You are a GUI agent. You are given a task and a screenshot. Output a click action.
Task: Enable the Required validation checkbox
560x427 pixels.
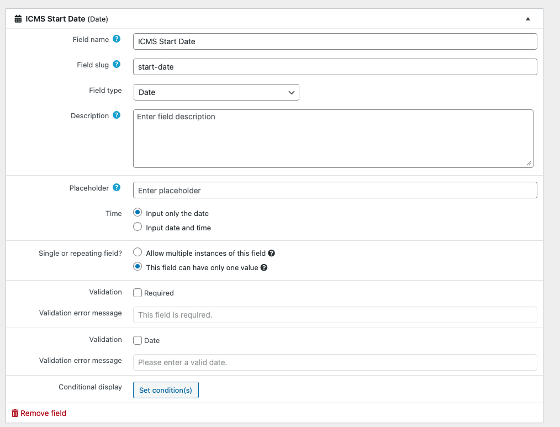pyautogui.click(x=138, y=293)
